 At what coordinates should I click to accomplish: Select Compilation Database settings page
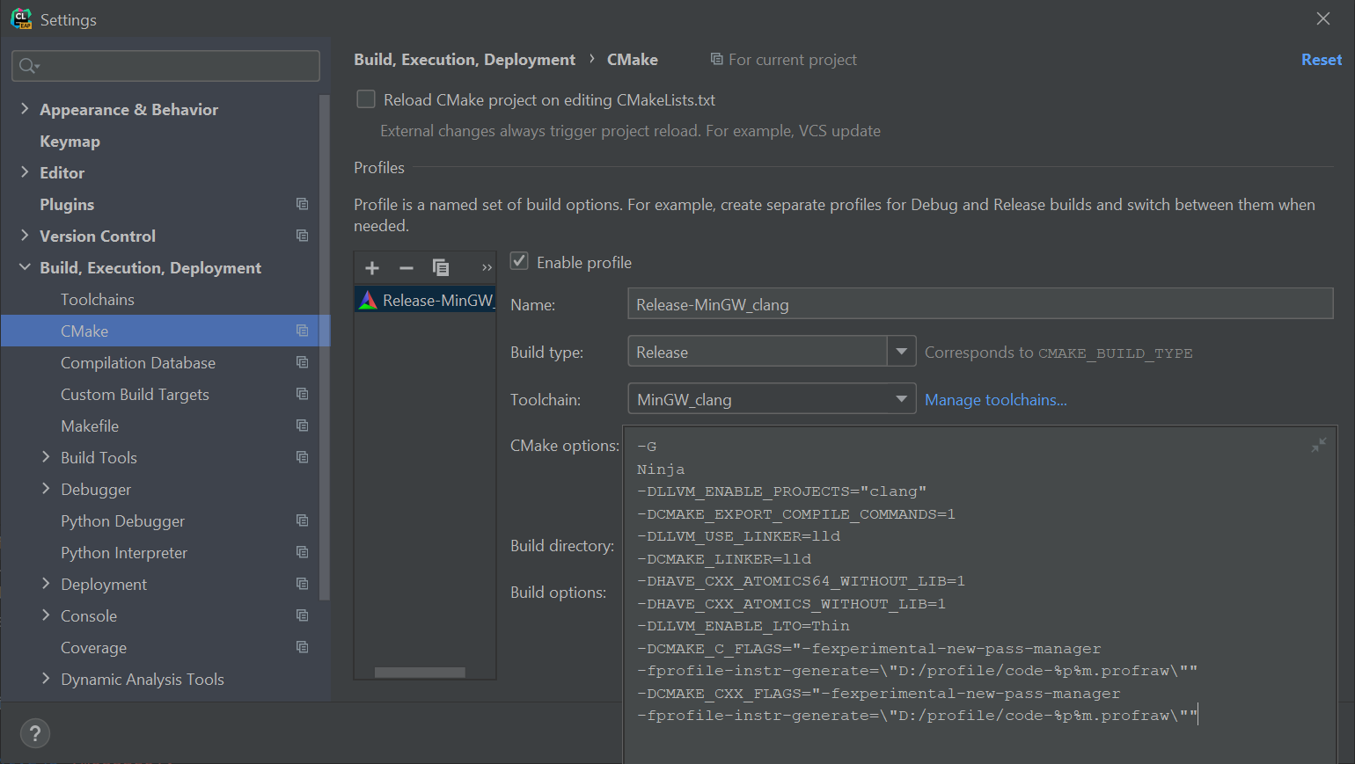pos(138,362)
